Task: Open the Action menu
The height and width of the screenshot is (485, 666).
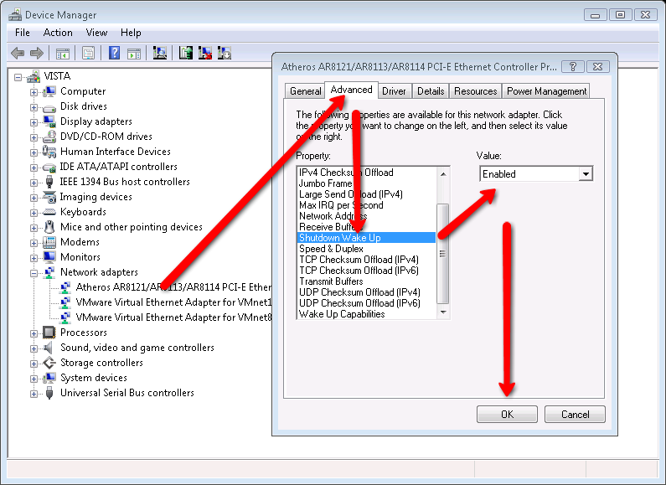Action: pos(58,33)
